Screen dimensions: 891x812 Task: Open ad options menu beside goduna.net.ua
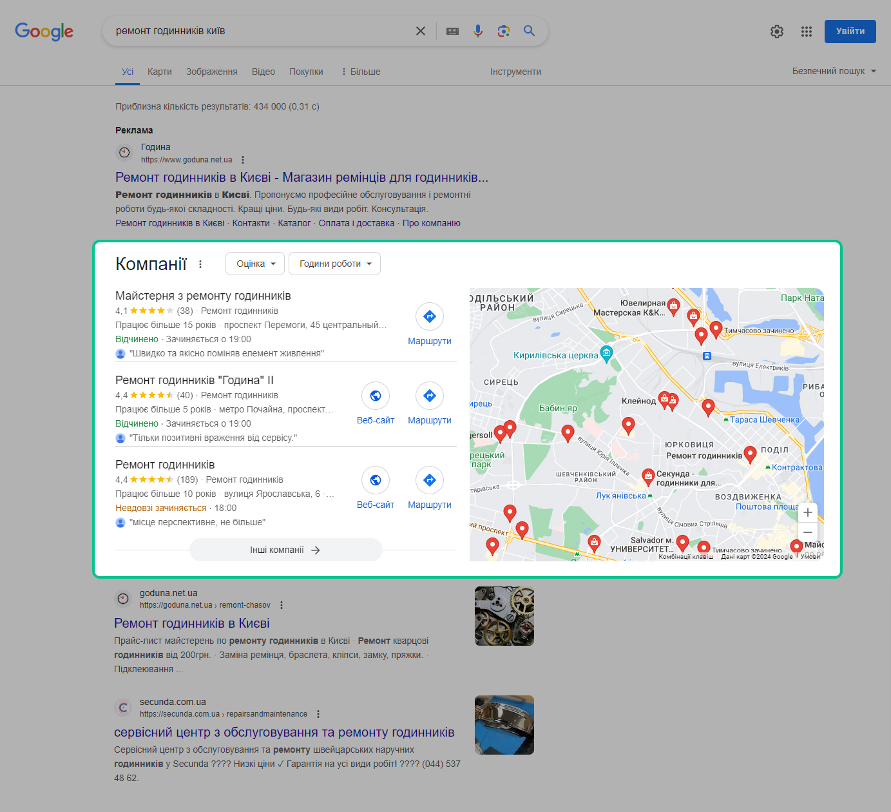click(x=243, y=160)
